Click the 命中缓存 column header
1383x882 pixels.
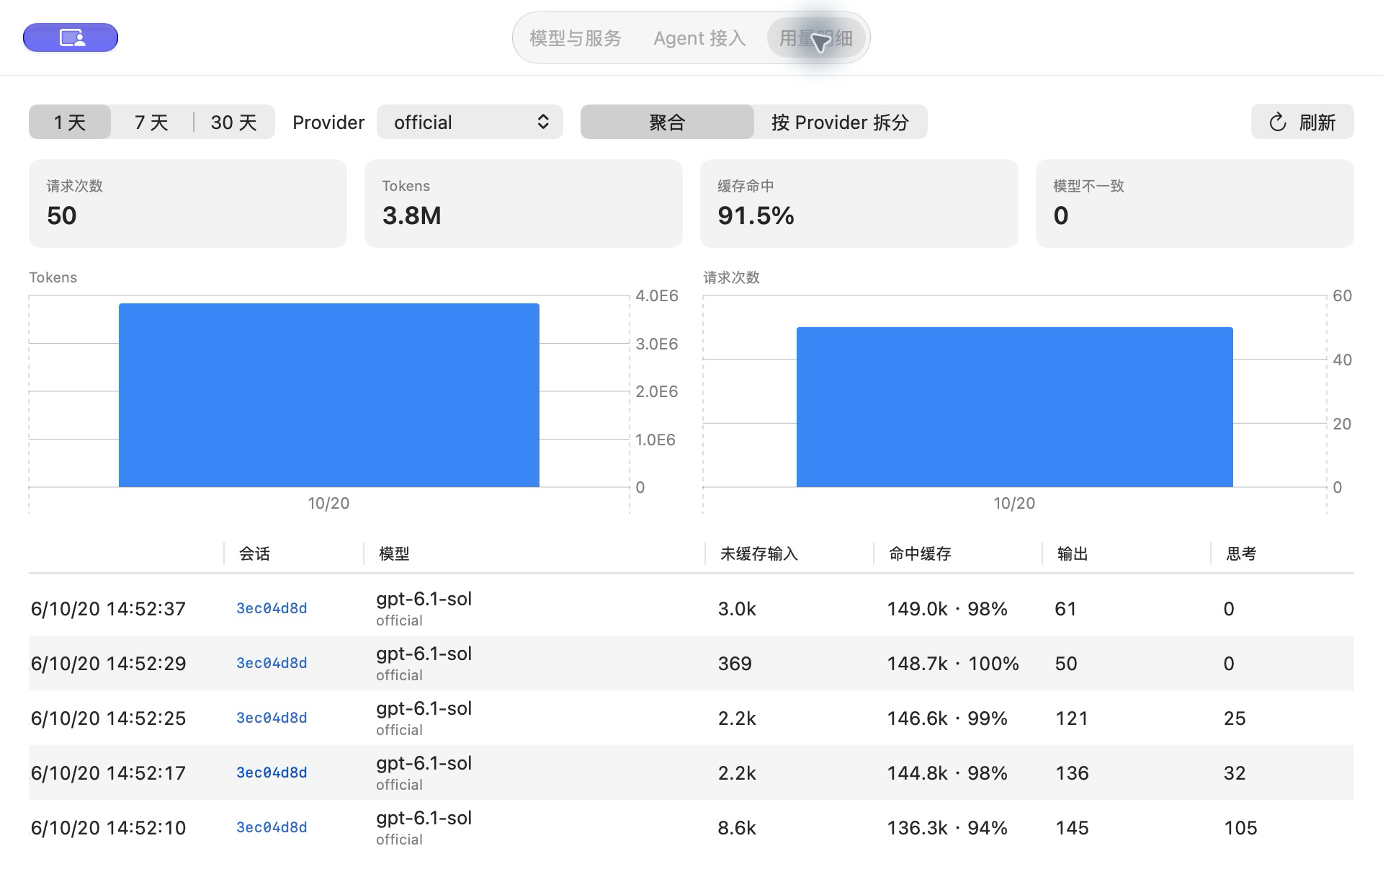tap(920, 553)
